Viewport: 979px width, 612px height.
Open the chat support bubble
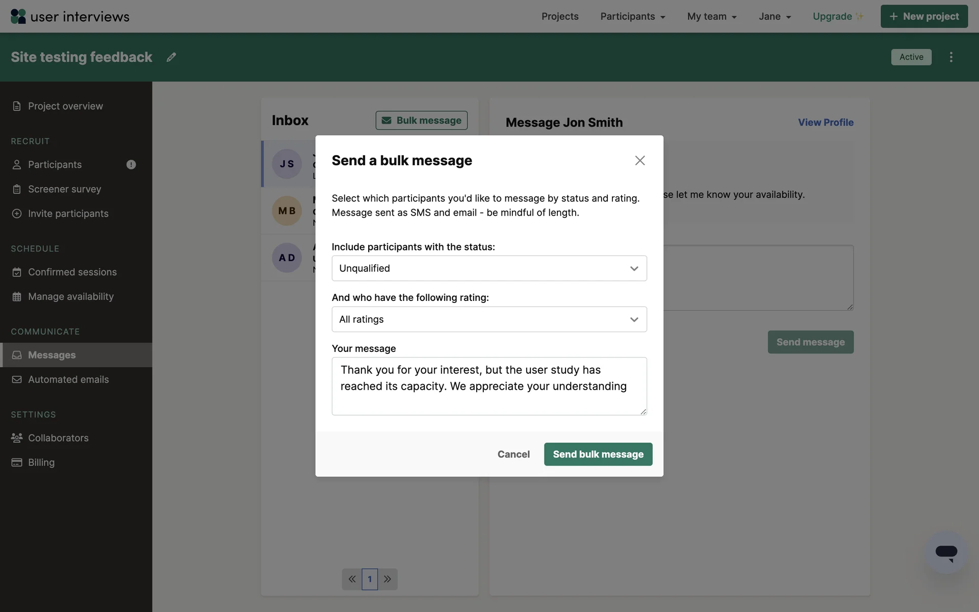[x=946, y=553]
